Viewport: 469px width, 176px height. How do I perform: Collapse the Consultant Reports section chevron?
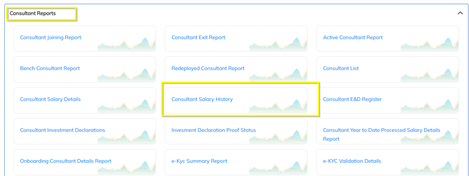[460, 13]
